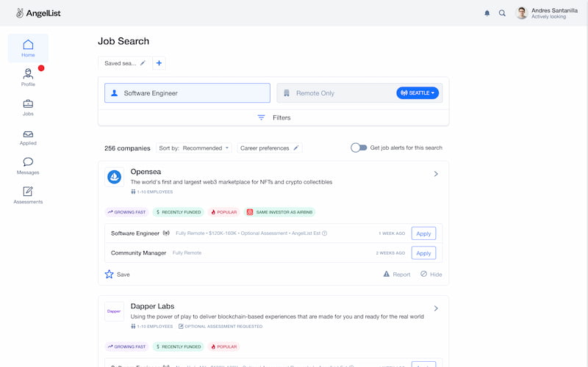Save Opensea with star icon

tap(117, 274)
